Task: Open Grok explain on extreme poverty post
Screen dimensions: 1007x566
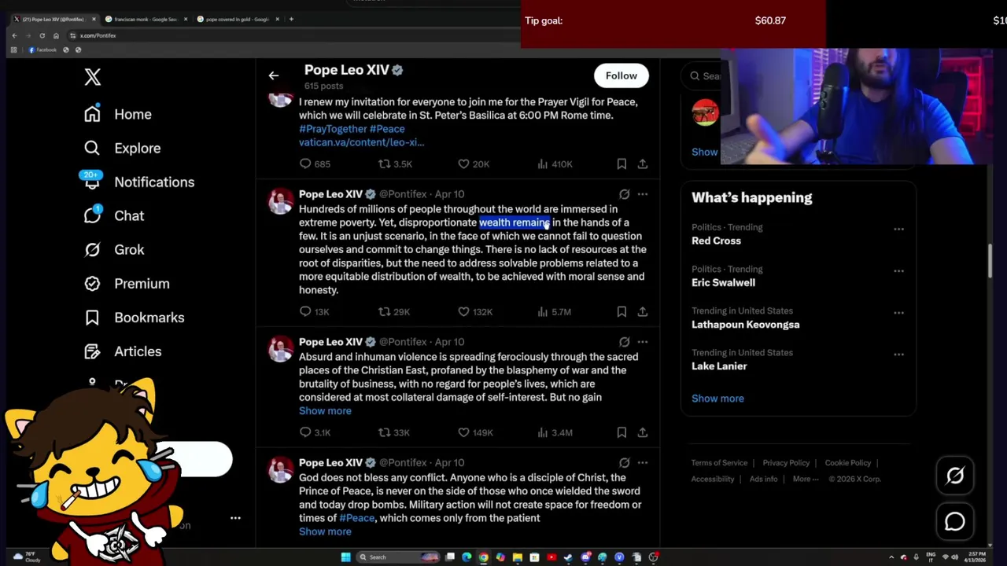Action: point(624,193)
